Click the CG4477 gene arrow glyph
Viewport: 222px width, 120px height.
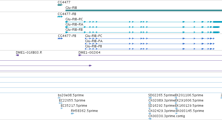pos(60,5)
